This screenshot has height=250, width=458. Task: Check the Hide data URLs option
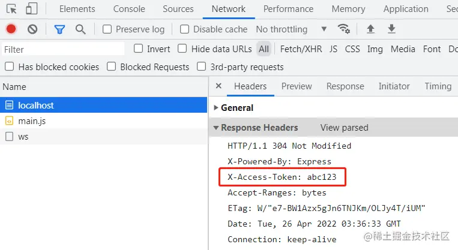[182, 49]
